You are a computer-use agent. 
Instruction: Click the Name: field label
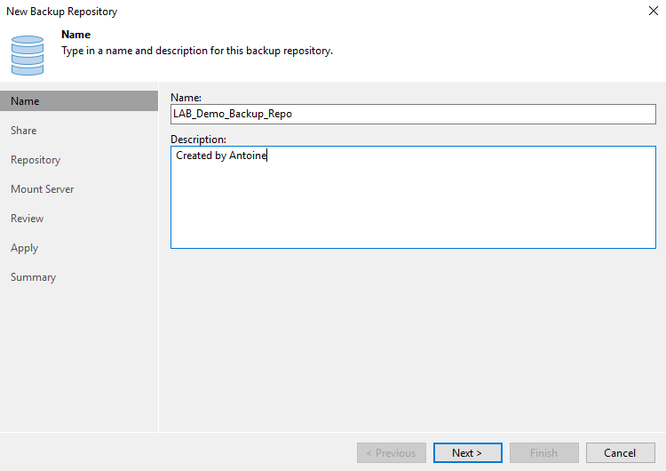186,98
